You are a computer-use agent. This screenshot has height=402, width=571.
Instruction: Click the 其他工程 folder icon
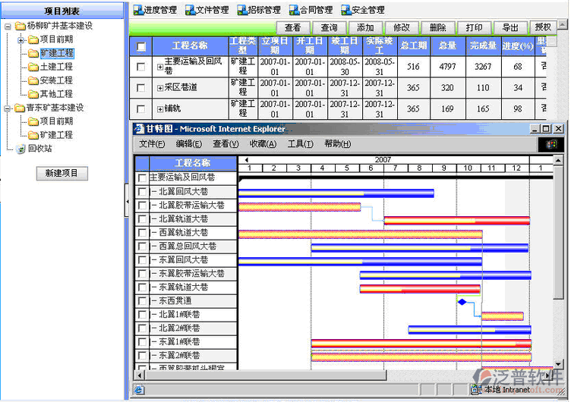(x=33, y=94)
